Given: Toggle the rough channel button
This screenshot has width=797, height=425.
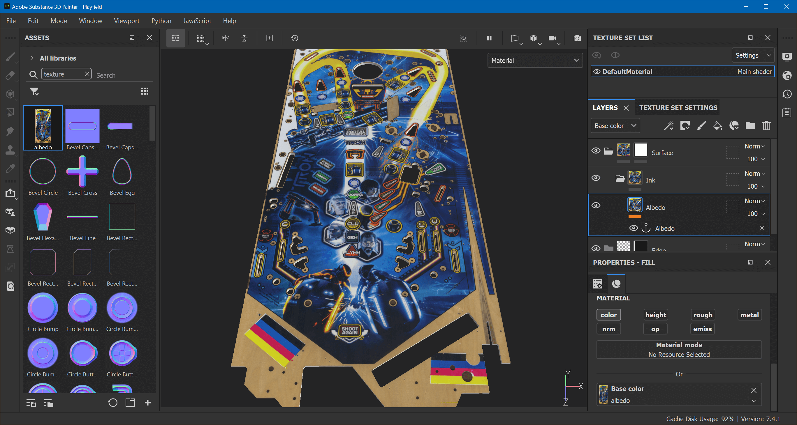Looking at the screenshot, I should pyautogui.click(x=703, y=315).
